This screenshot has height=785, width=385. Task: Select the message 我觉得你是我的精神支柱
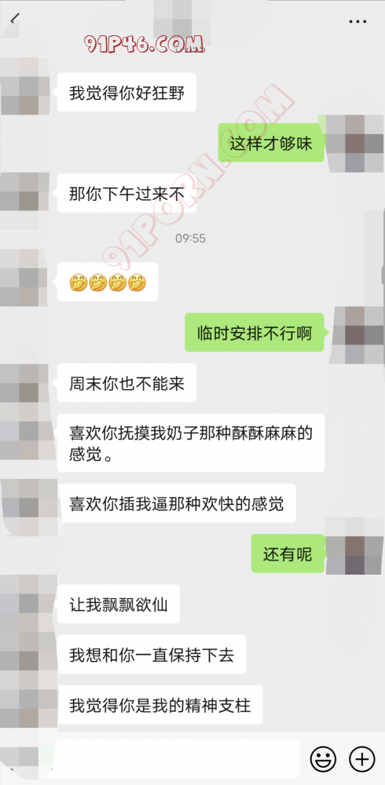160,705
